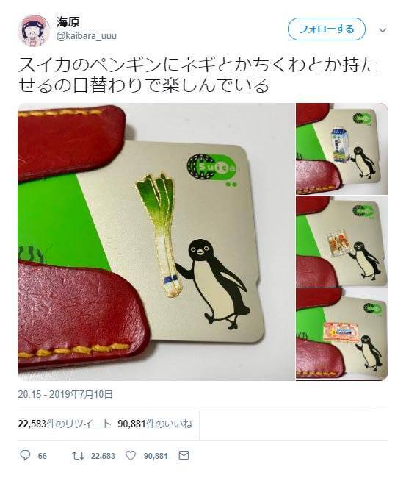Open the @kaibara_uuu handle link
The image size is (406, 478).
pyautogui.click(x=86, y=36)
